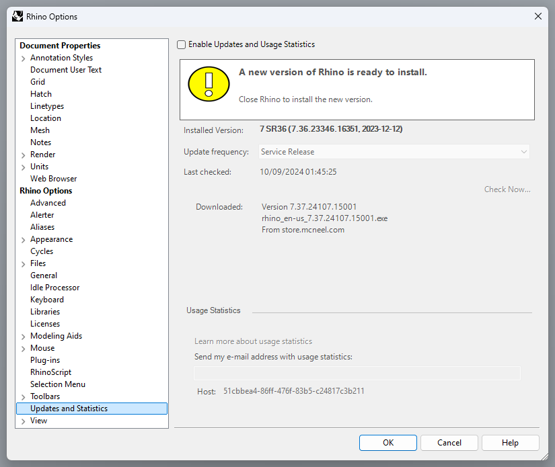Click the yellow warning exclamation icon

pyautogui.click(x=209, y=84)
